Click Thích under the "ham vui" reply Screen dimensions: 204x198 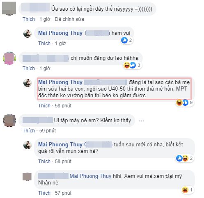point(44,43)
